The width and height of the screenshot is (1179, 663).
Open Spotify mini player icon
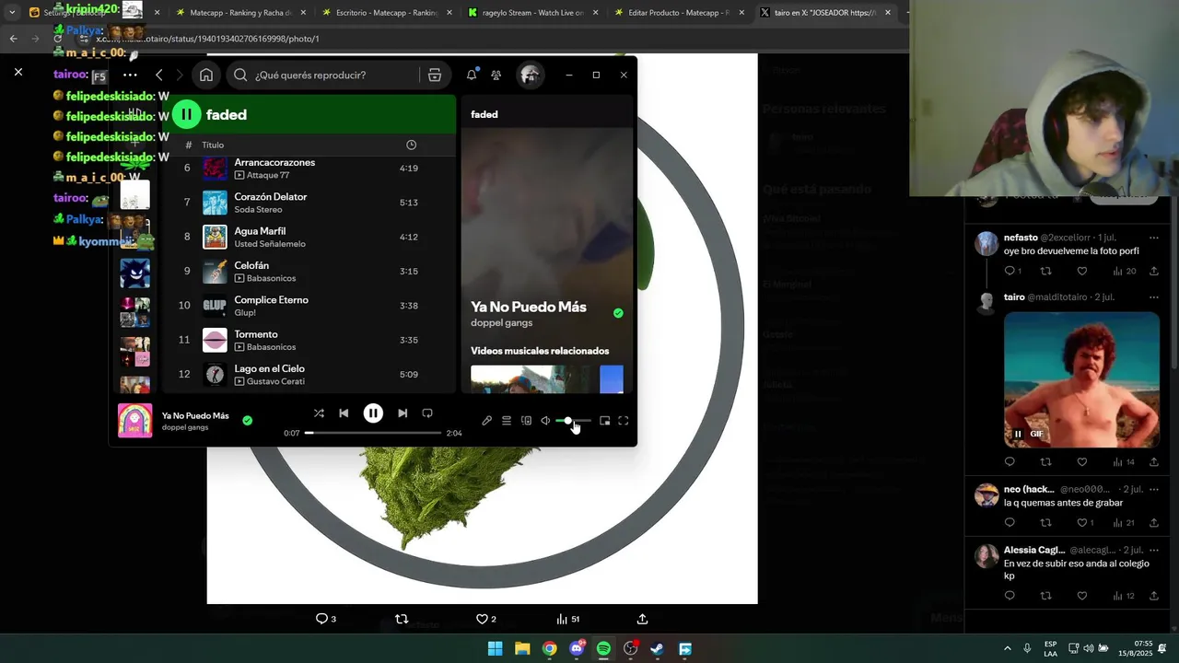pyautogui.click(x=604, y=421)
